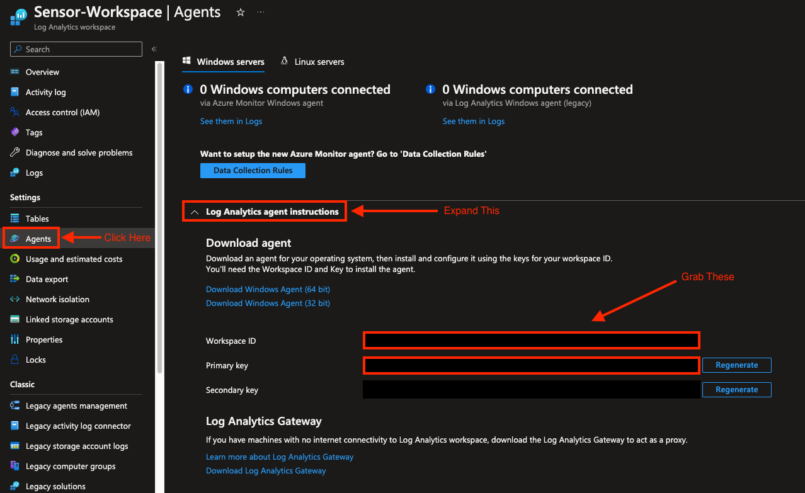Favorite the workspace with the star icon
805x493 pixels.
tap(240, 13)
